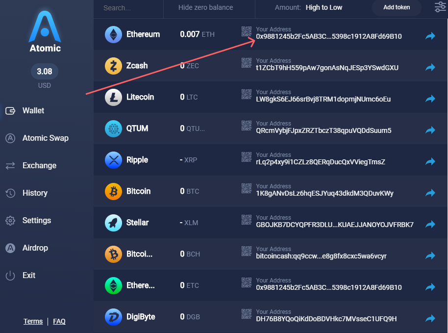Click the QTUM address QRcmVybjFJpxZRZTbczT38qpuVQDdSuum5
The image size is (448, 333).
click(x=324, y=130)
